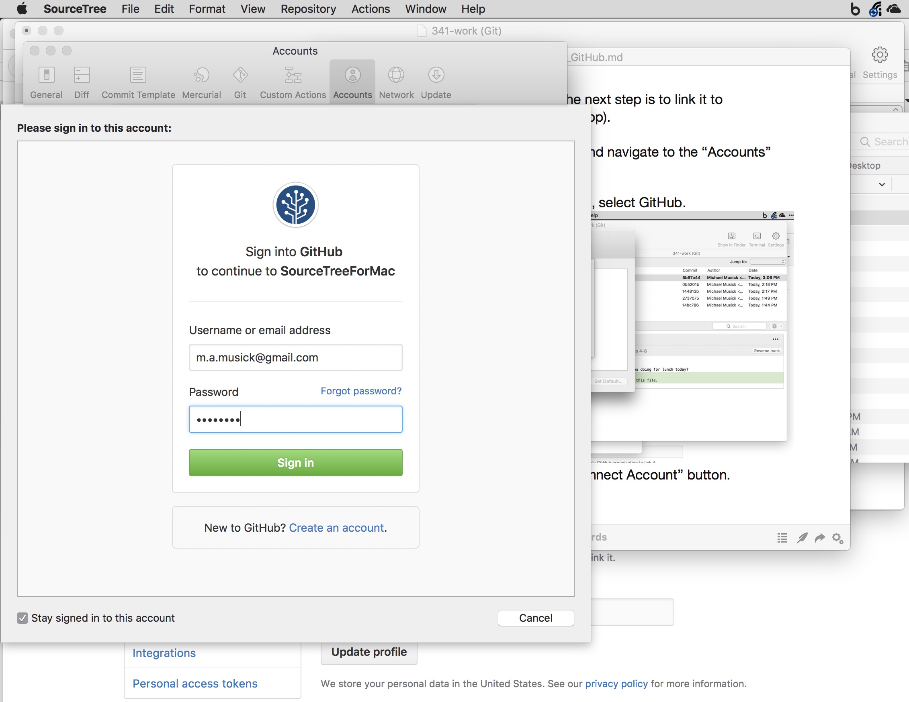This screenshot has width=909, height=702.
Task: Open the Window menu
Action: (x=425, y=9)
